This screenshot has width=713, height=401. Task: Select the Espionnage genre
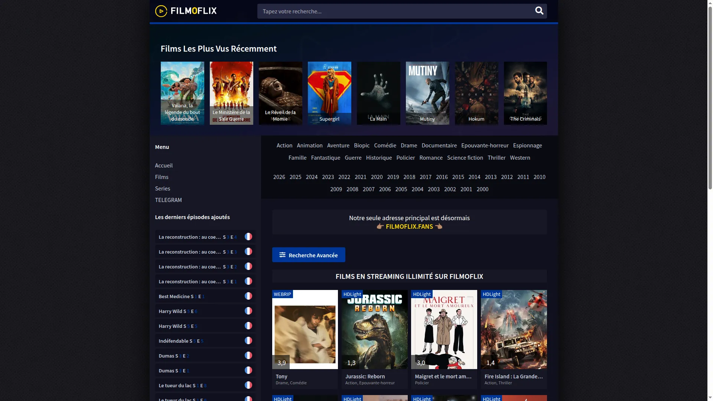point(527,145)
